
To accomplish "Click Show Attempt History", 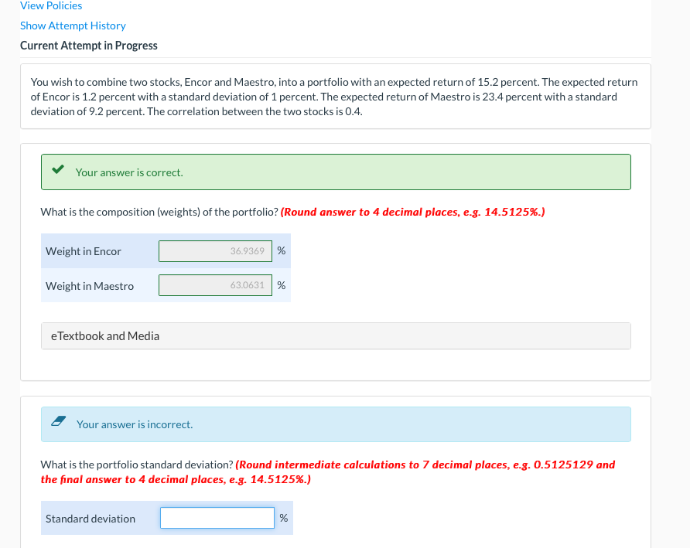I will point(72,25).
